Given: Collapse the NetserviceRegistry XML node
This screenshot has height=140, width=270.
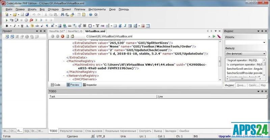Looking at the screenshot, I should coord(64,76).
